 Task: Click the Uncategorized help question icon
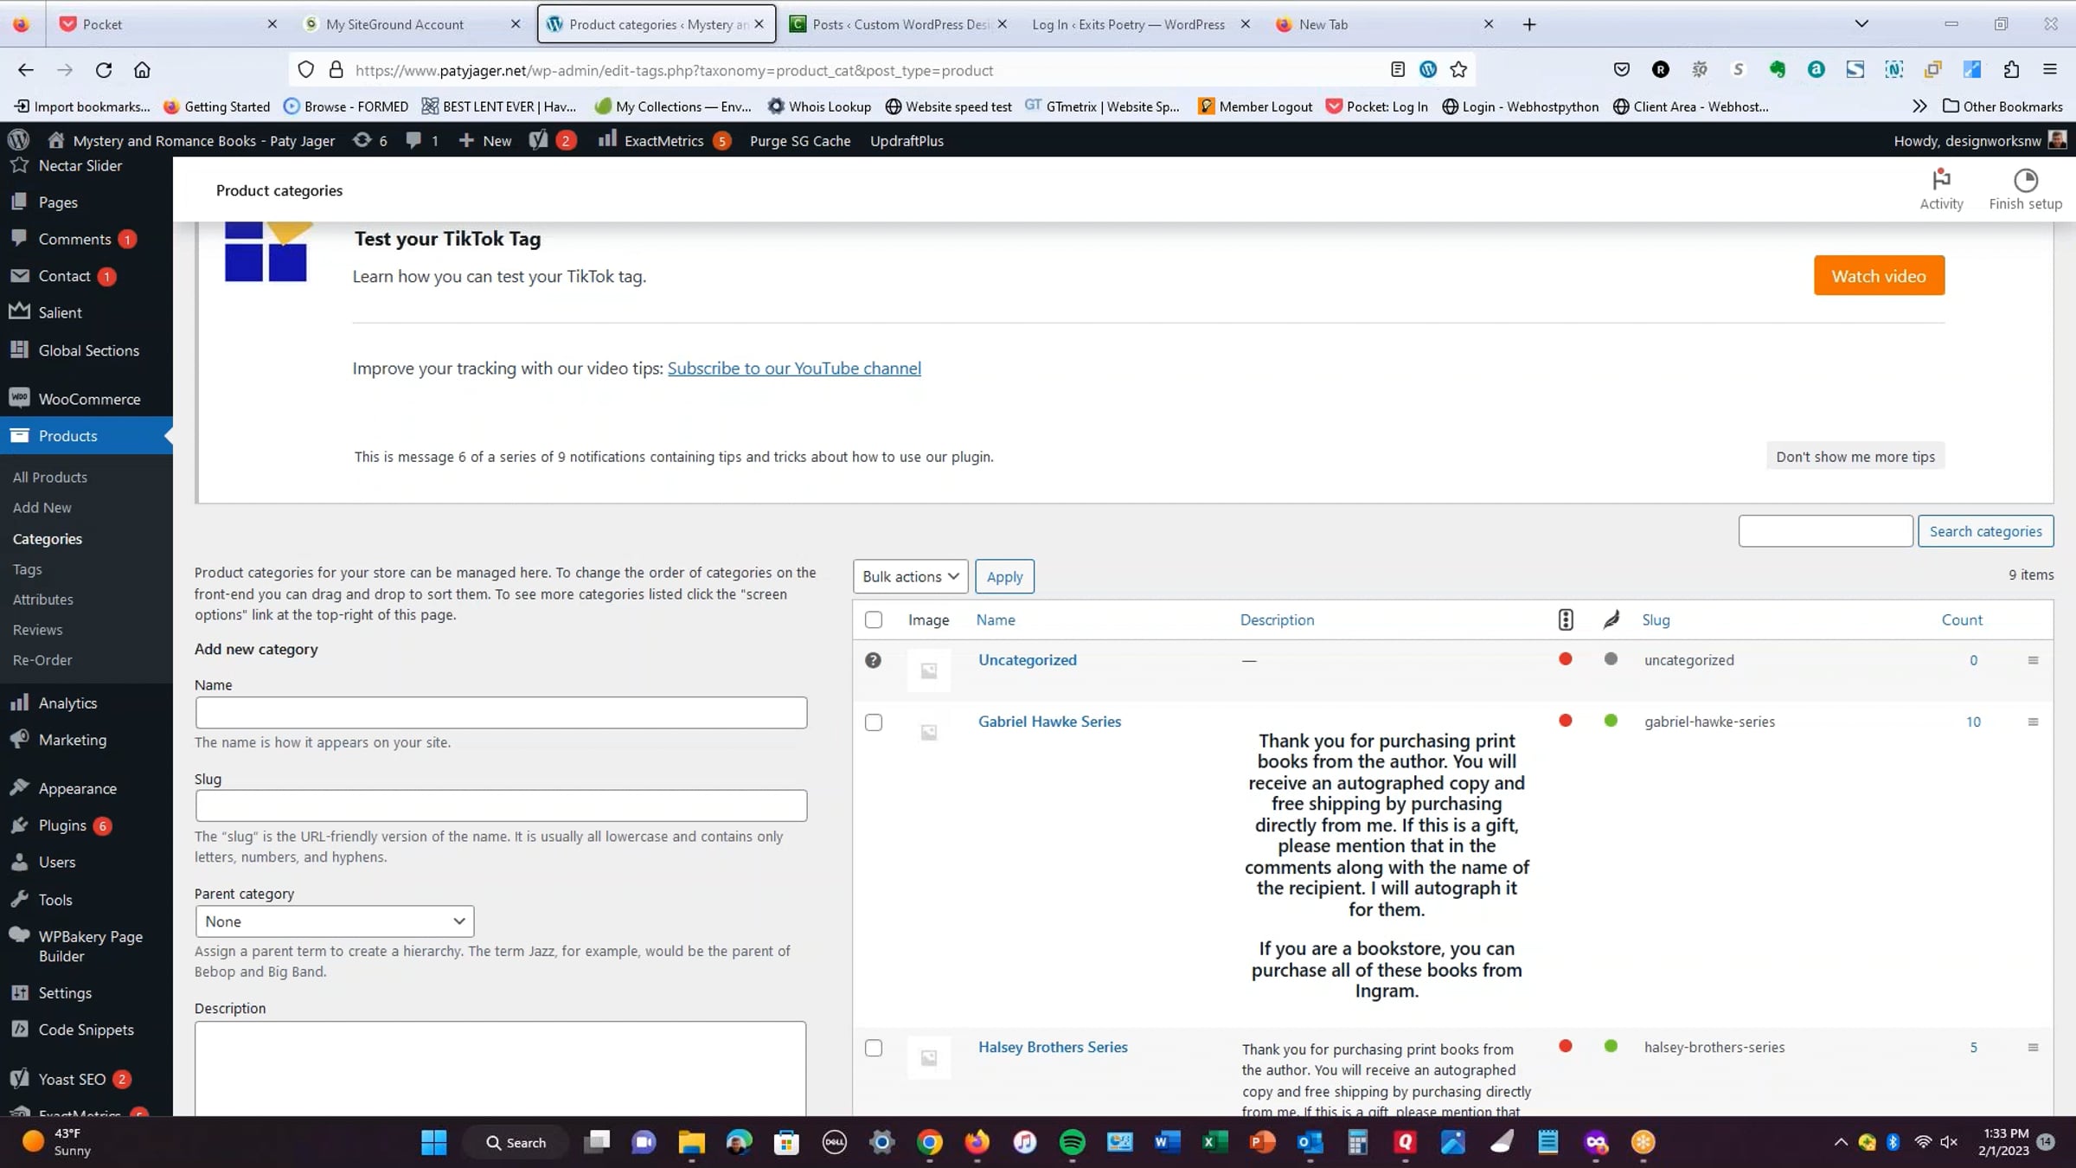pyautogui.click(x=873, y=660)
